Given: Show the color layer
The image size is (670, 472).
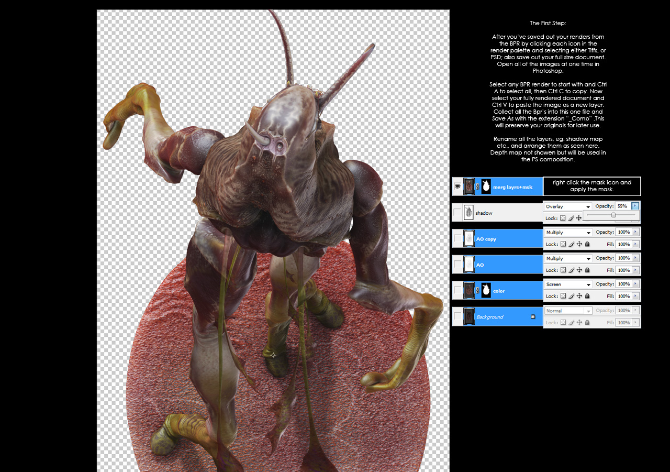Looking at the screenshot, I should tap(457, 290).
